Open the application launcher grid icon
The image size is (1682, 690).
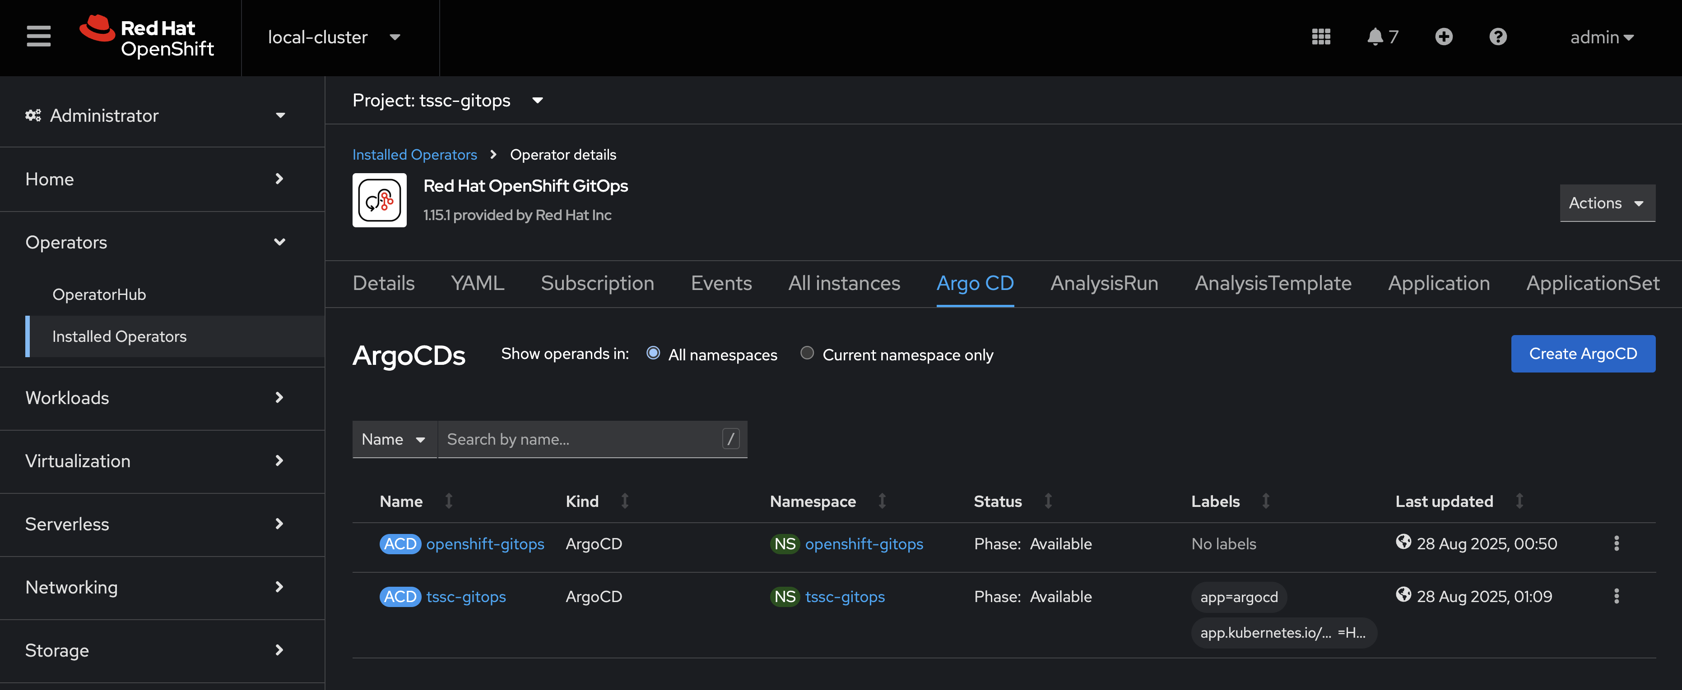click(x=1321, y=37)
